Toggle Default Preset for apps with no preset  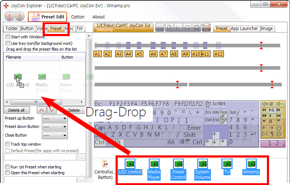(x=7, y=150)
